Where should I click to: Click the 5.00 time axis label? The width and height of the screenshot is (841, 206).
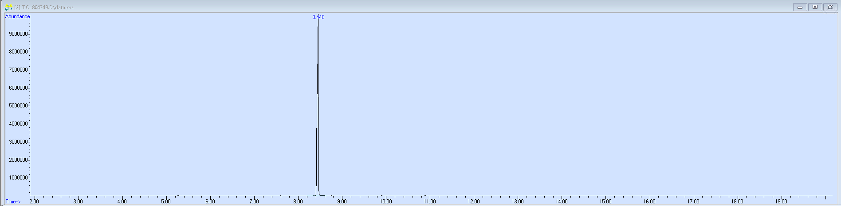click(166, 202)
